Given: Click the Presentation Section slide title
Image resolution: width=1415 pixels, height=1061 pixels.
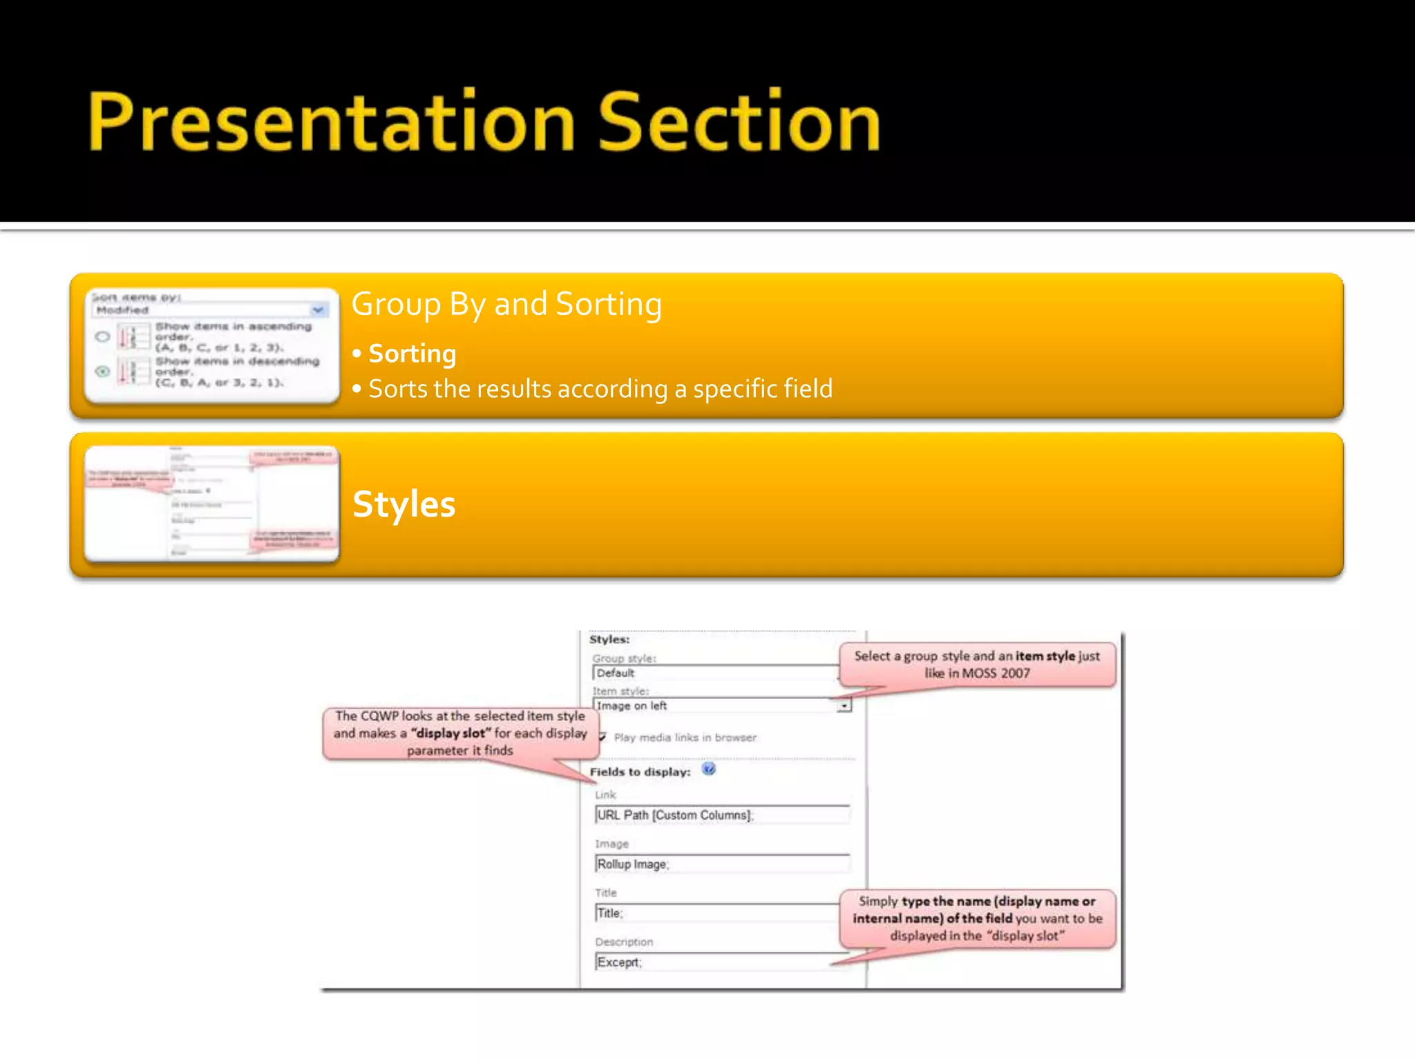Looking at the screenshot, I should click(x=484, y=122).
